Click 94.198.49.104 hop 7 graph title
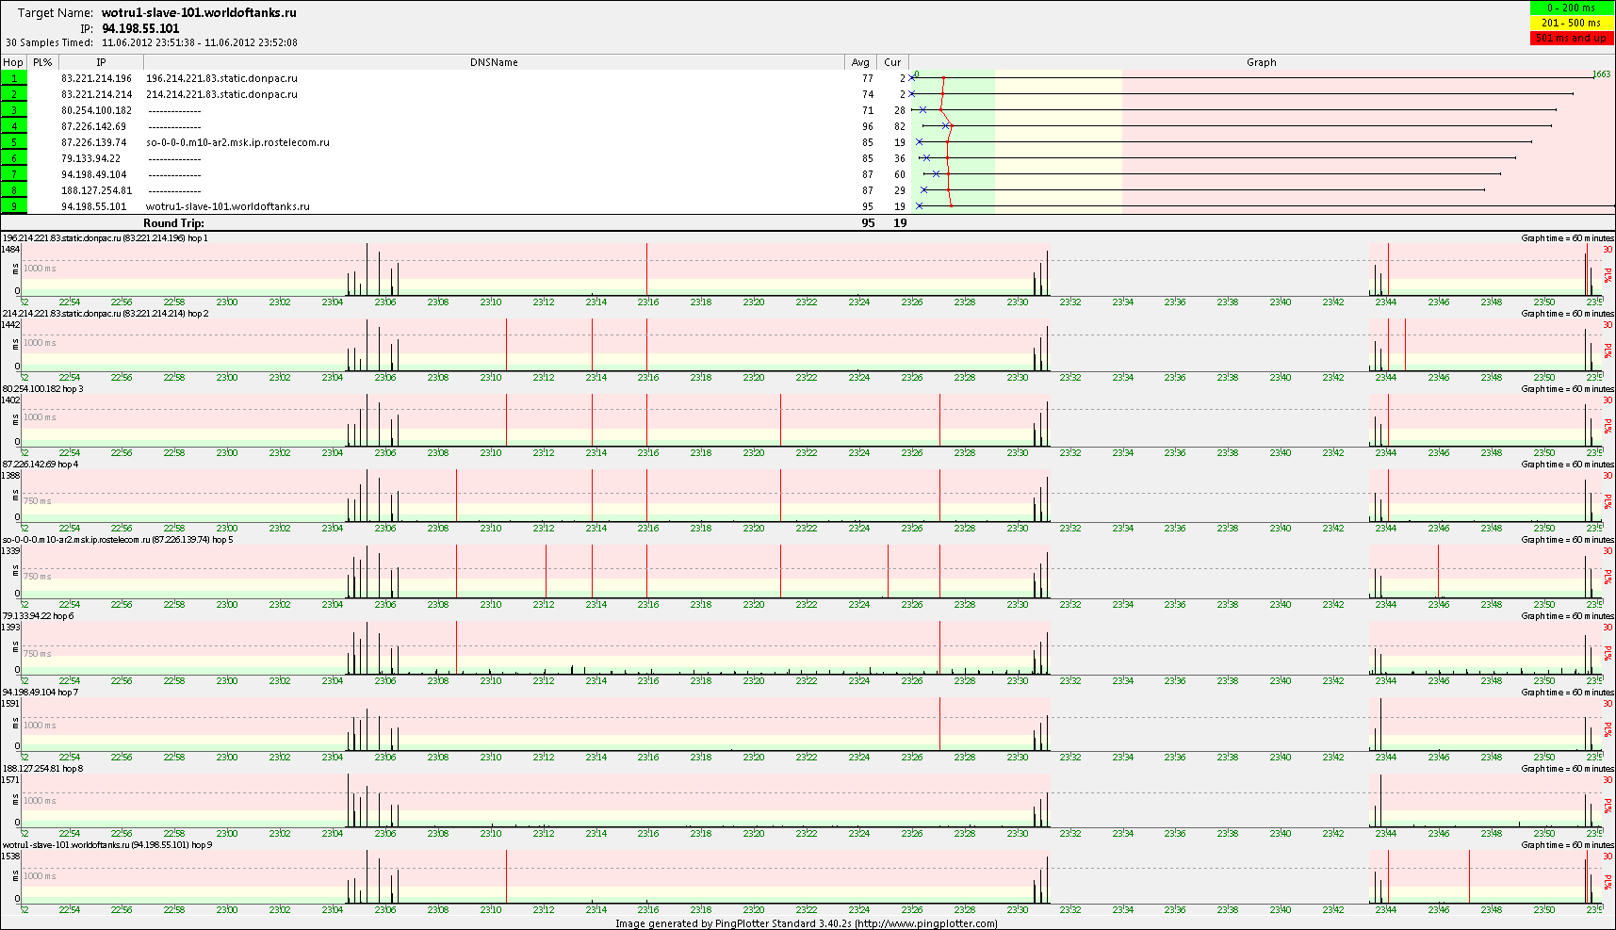The image size is (1616, 930). pos(41,693)
